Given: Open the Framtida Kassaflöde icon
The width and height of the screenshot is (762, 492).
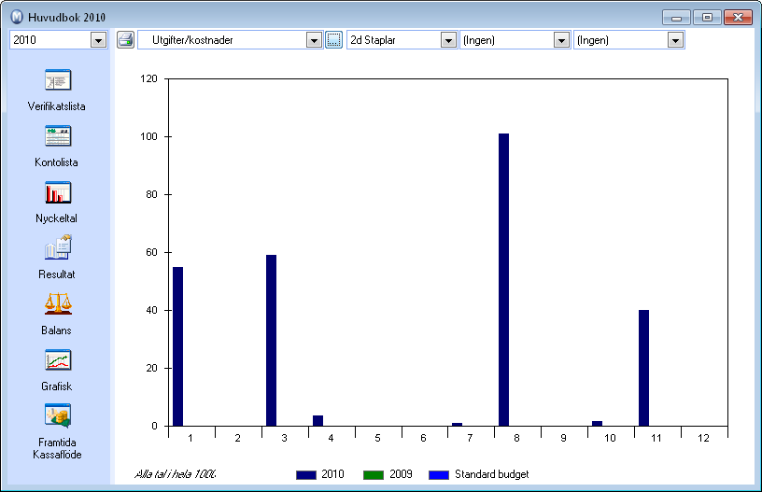Looking at the screenshot, I should tap(58, 415).
